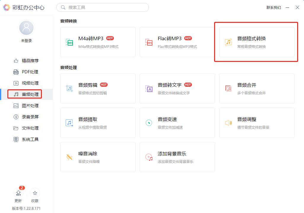Viewport: 304px width, 213px height.
Task: Open the 音频提取 extraction tool
Action: [98, 123]
